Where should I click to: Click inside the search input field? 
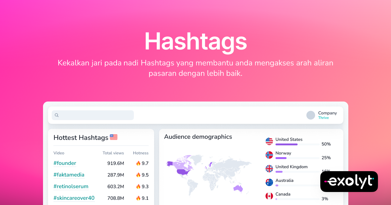(94, 115)
